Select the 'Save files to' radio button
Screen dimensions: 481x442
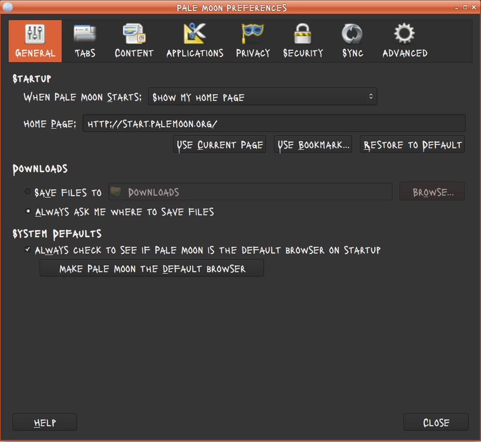[28, 192]
